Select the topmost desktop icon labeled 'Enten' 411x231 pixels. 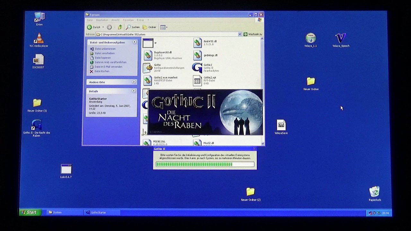39,19
